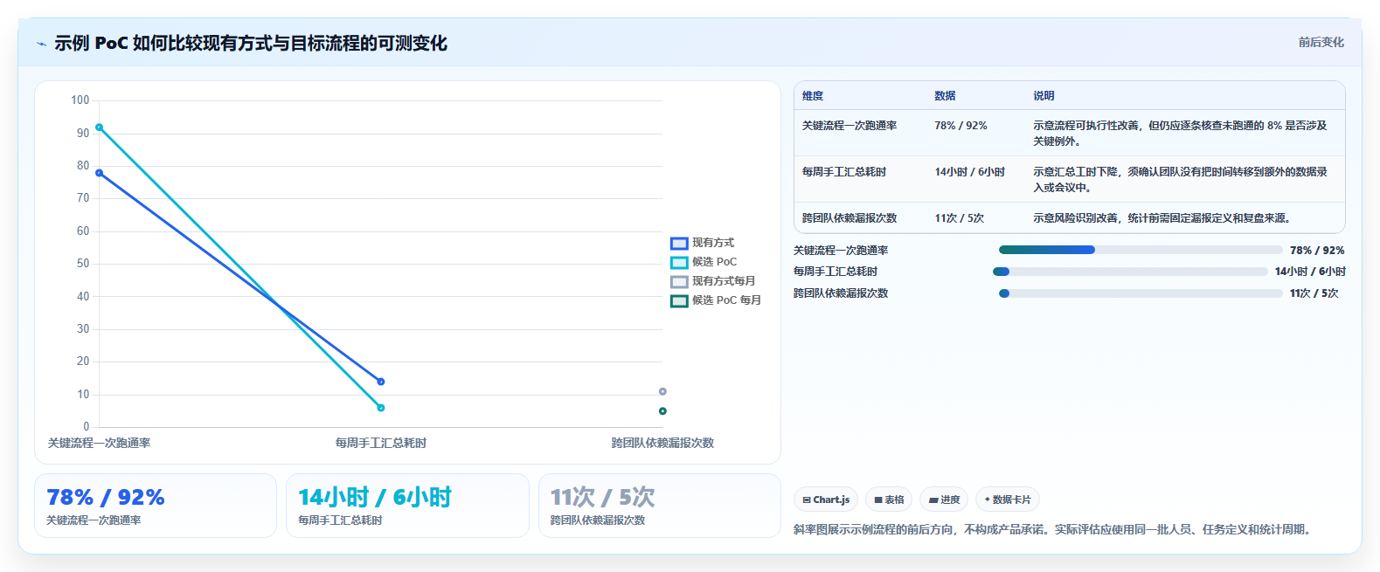
Task: Click x-axis label 每周手工汇总耗时
Action: point(381,444)
